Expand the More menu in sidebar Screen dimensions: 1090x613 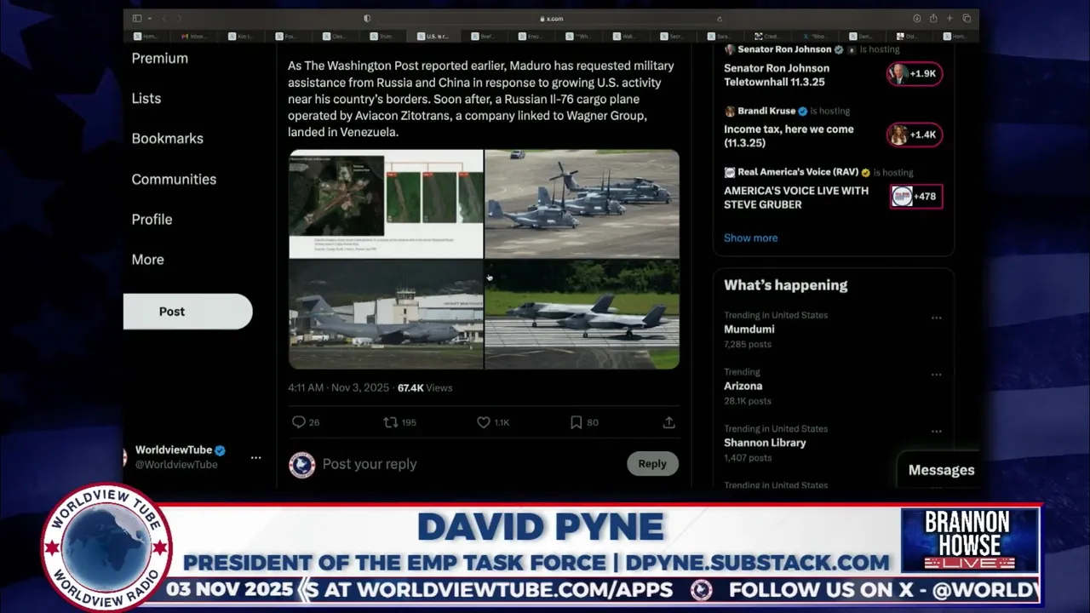pos(148,259)
